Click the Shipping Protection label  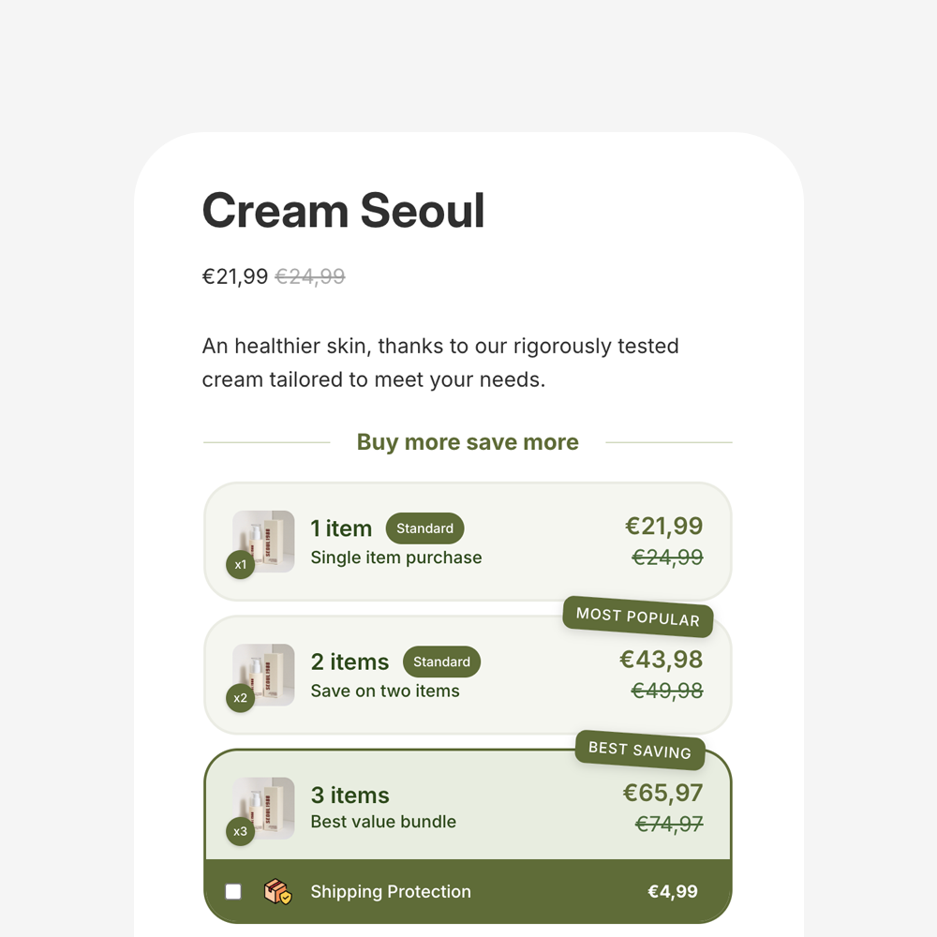(391, 892)
